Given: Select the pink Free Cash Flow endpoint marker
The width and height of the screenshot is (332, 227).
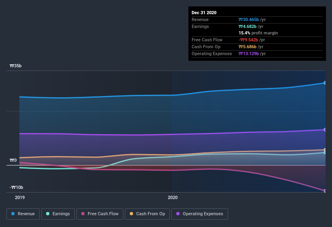Looking at the screenshot, I should click(325, 191).
